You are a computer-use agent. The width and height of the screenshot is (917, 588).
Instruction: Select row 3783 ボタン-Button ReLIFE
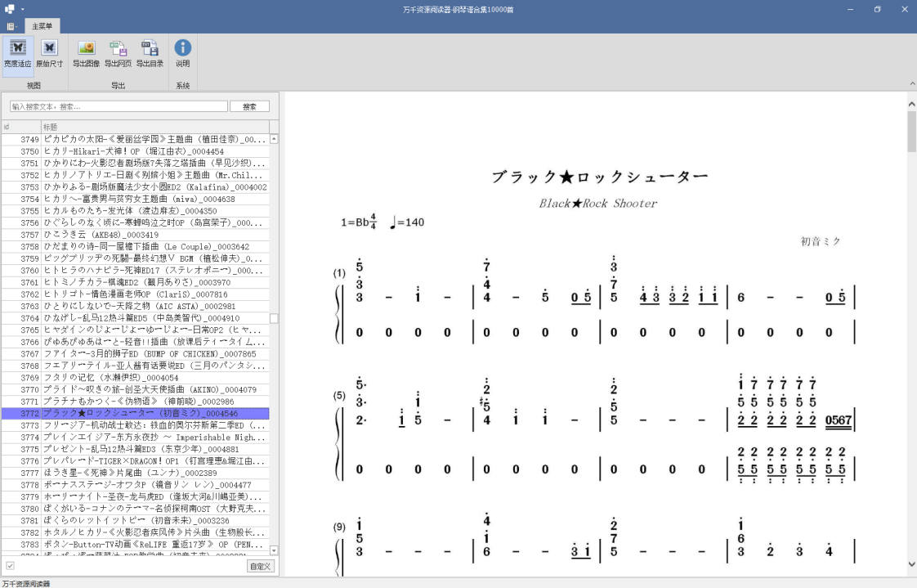pyautogui.click(x=135, y=544)
